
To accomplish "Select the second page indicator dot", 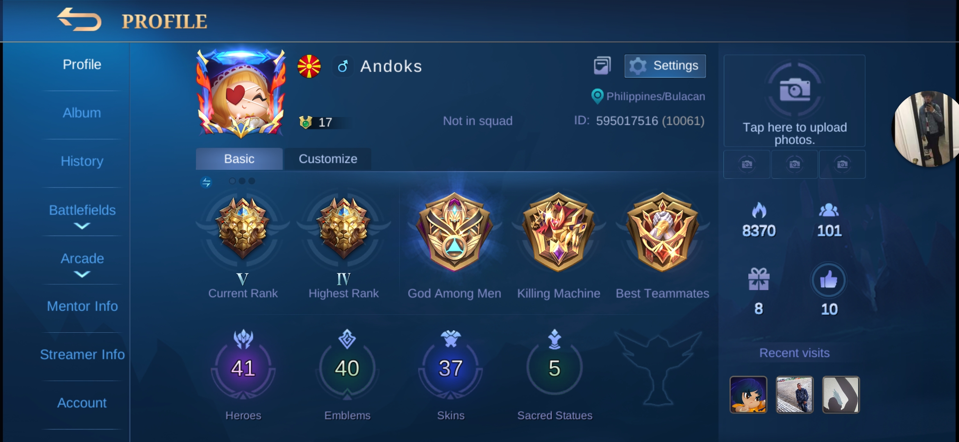I will click(x=242, y=181).
